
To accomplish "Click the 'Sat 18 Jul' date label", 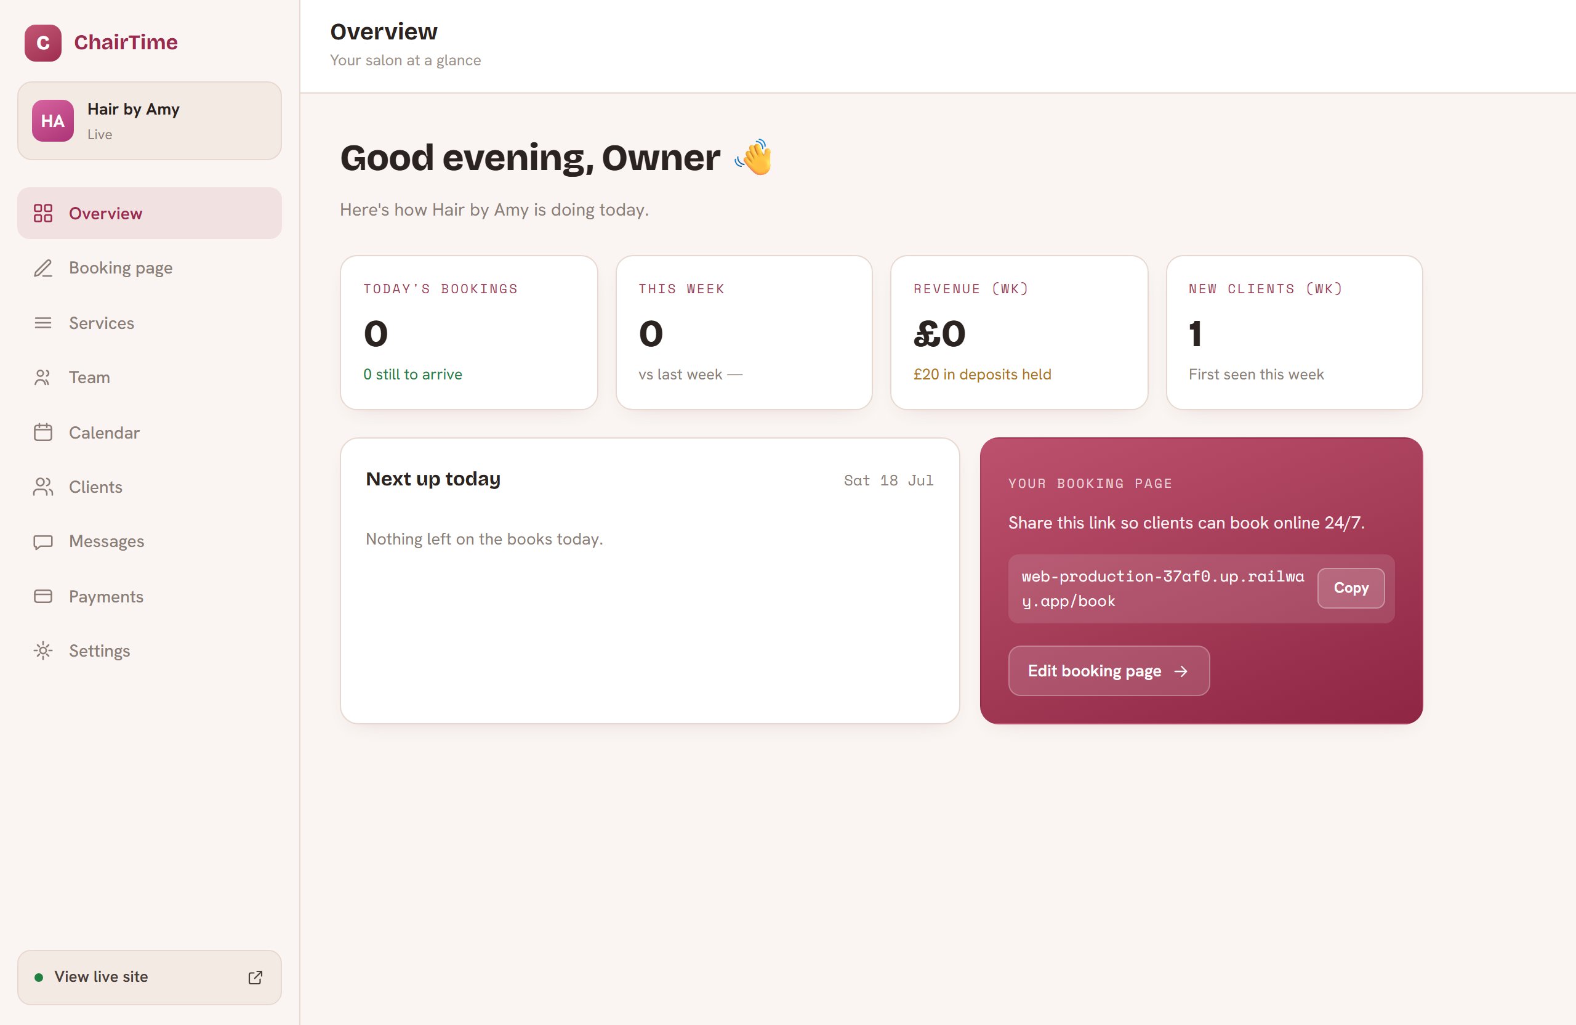I will [x=888, y=480].
